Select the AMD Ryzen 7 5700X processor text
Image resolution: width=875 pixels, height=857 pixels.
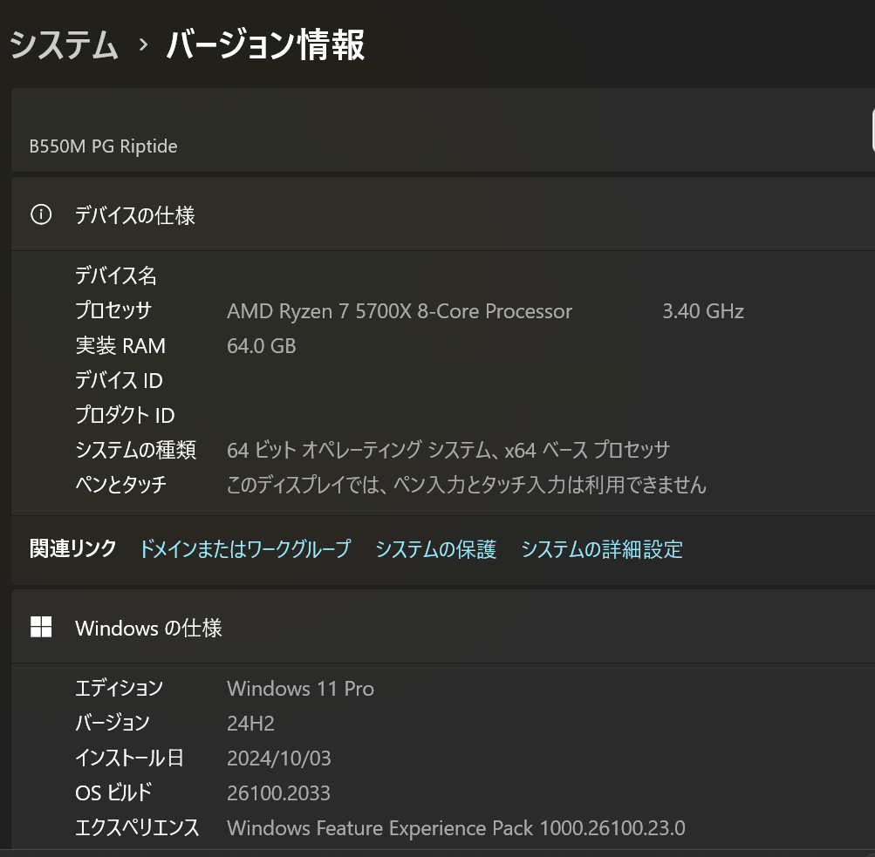pyautogui.click(x=400, y=311)
